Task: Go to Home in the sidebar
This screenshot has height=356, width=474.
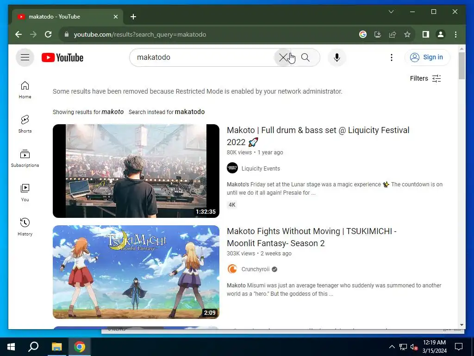Action: point(25,90)
